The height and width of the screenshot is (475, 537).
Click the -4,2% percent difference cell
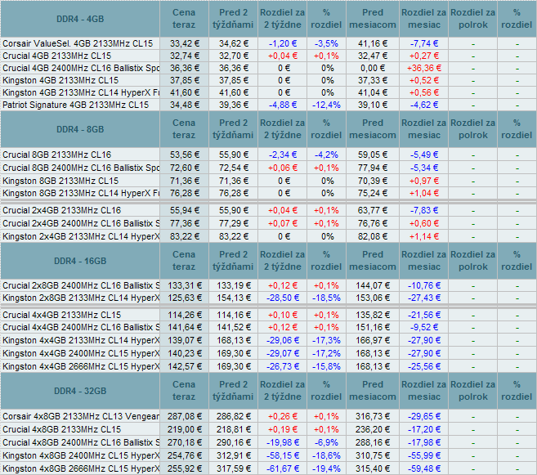(326, 155)
